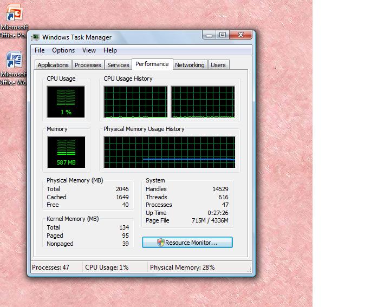Image resolution: width=390 pixels, height=307 pixels.
Task: Open the Options menu
Action: tap(63, 50)
